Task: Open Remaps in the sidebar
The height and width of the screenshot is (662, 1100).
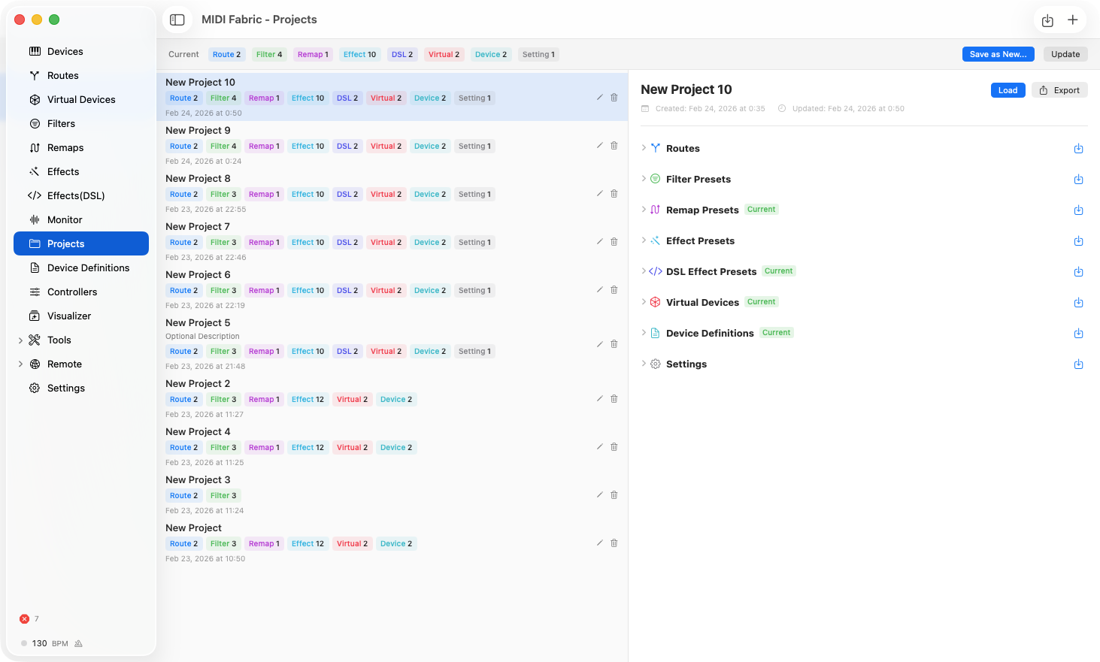Action: (81, 147)
